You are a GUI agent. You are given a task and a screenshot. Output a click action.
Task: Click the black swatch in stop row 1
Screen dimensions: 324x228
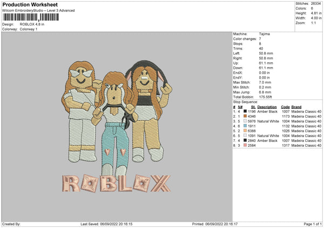(x=245, y=111)
